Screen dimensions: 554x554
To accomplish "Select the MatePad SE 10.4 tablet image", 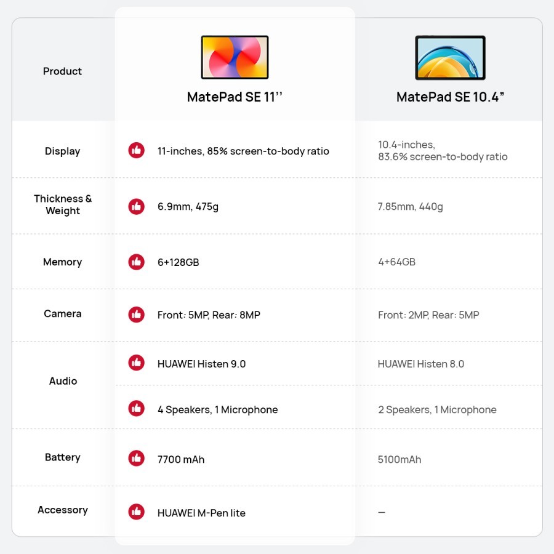I will (x=450, y=58).
